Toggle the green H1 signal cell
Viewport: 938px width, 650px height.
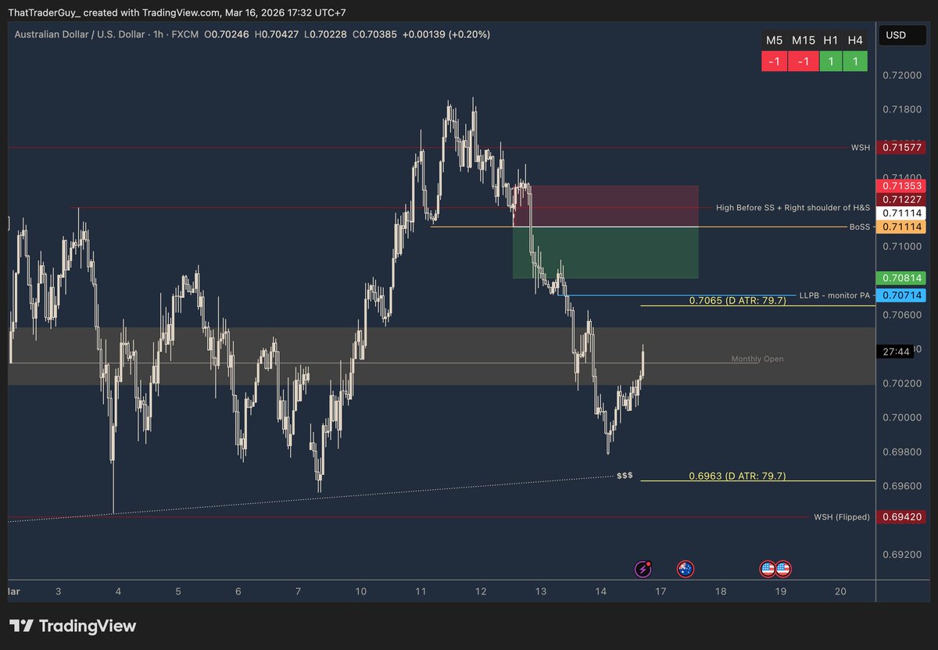[831, 61]
